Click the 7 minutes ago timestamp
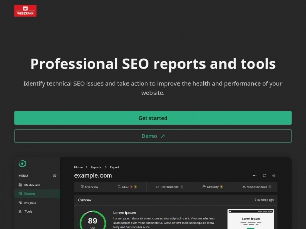 (x=264, y=200)
